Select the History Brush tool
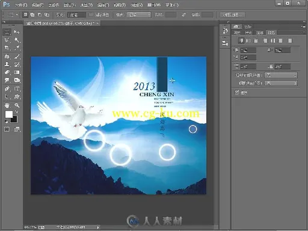Viewport: 308px width, 231px height. click(17, 64)
